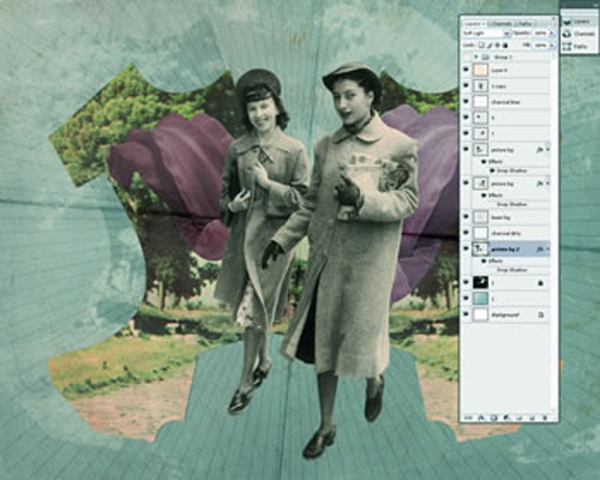Image resolution: width=600 pixels, height=480 pixels.
Task: Switch to the Paths tab
Action: pyautogui.click(x=526, y=23)
